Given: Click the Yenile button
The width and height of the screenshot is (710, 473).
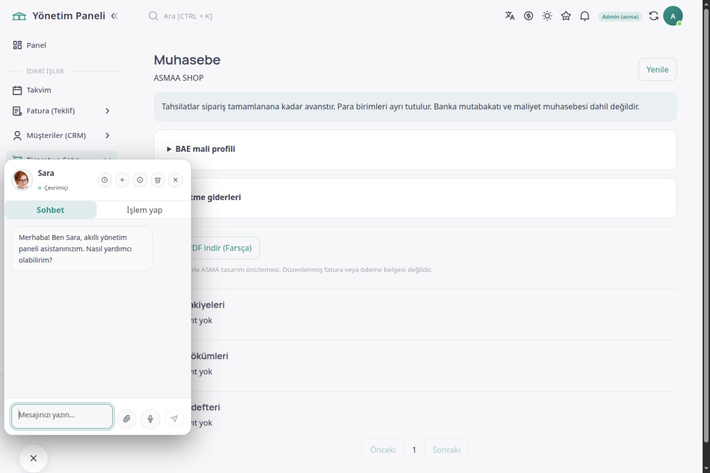Looking at the screenshot, I should [658, 69].
